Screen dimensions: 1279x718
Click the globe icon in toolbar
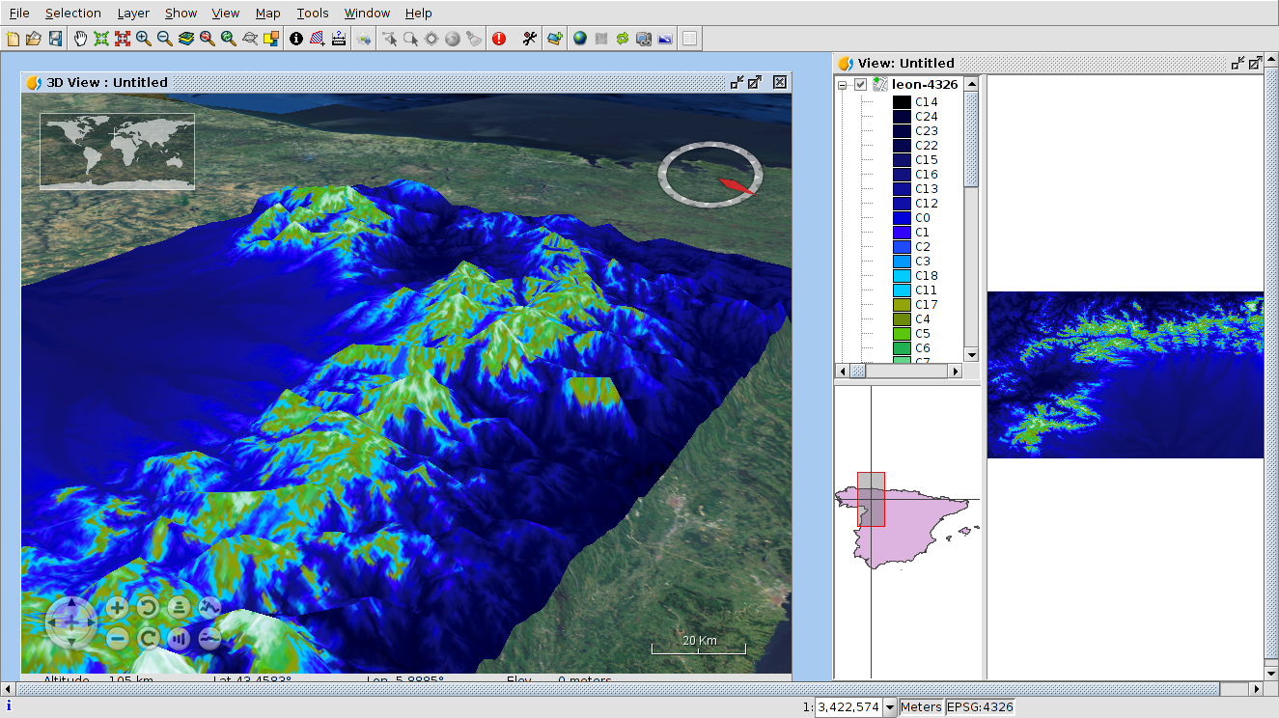tap(579, 39)
